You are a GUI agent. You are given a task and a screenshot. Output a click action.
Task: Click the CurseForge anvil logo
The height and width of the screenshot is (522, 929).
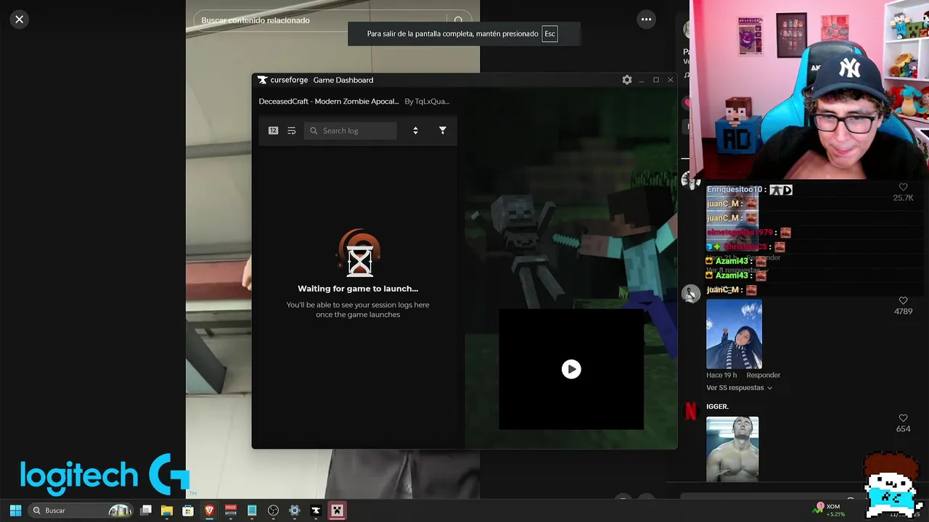click(x=263, y=80)
